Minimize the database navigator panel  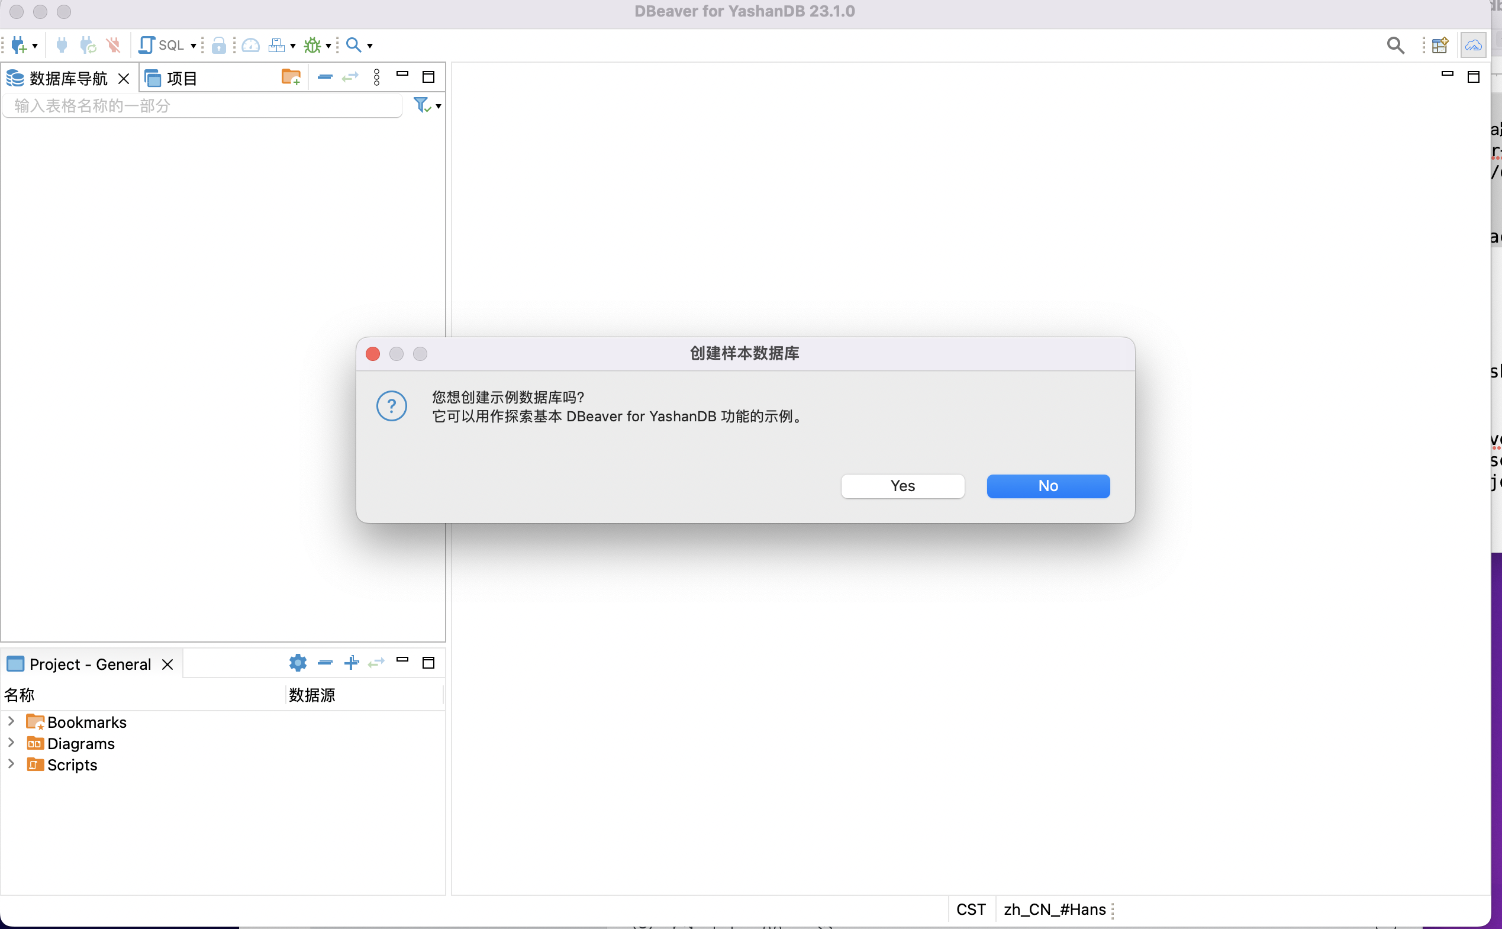click(403, 75)
